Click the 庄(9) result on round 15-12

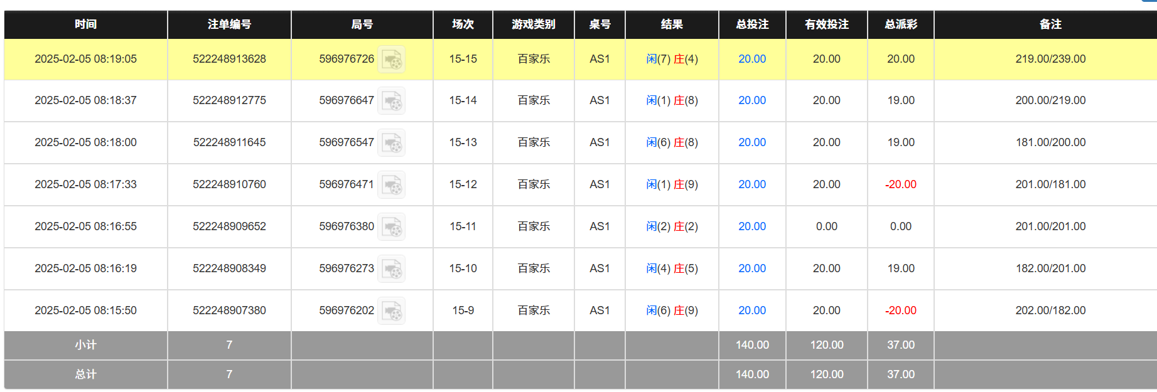pyautogui.click(x=685, y=184)
